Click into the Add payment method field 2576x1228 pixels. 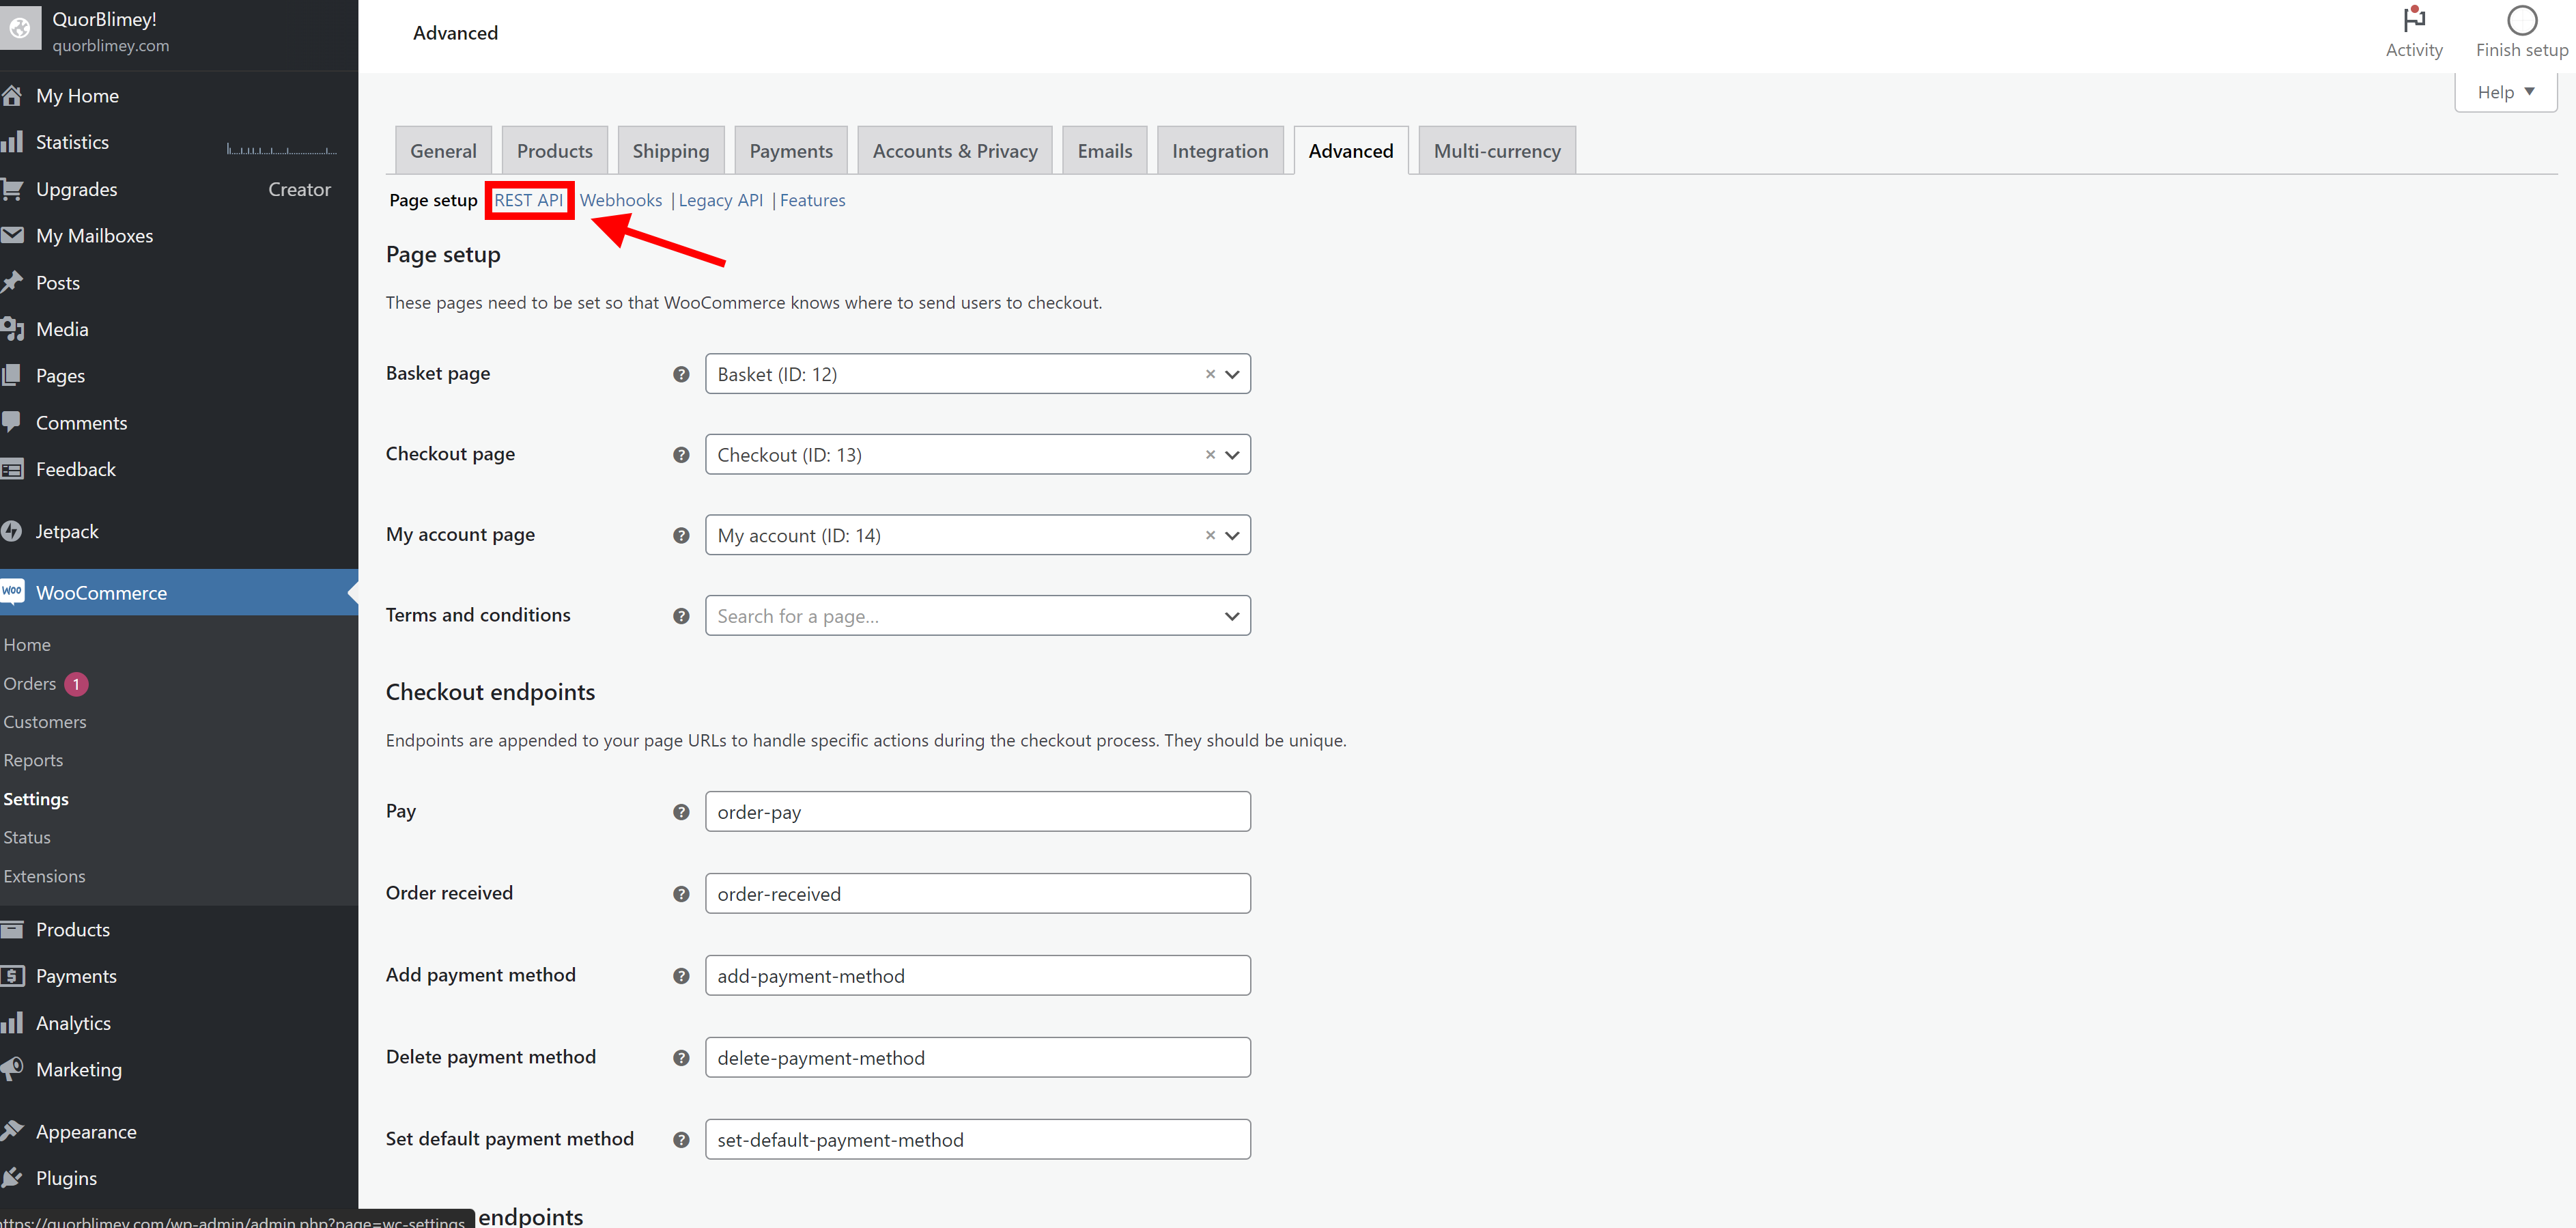tap(977, 976)
